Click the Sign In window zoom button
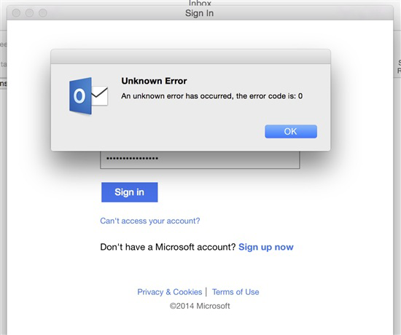The image size is (401, 335). 43,13
